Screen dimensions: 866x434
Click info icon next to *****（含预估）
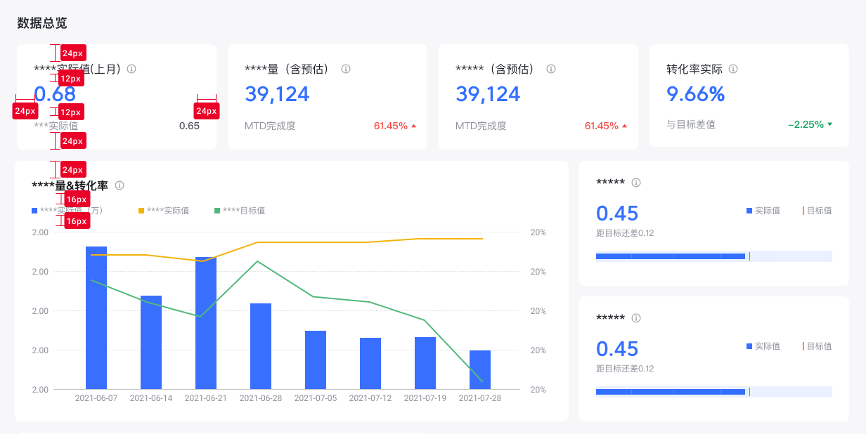pyautogui.click(x=551, y=69)
